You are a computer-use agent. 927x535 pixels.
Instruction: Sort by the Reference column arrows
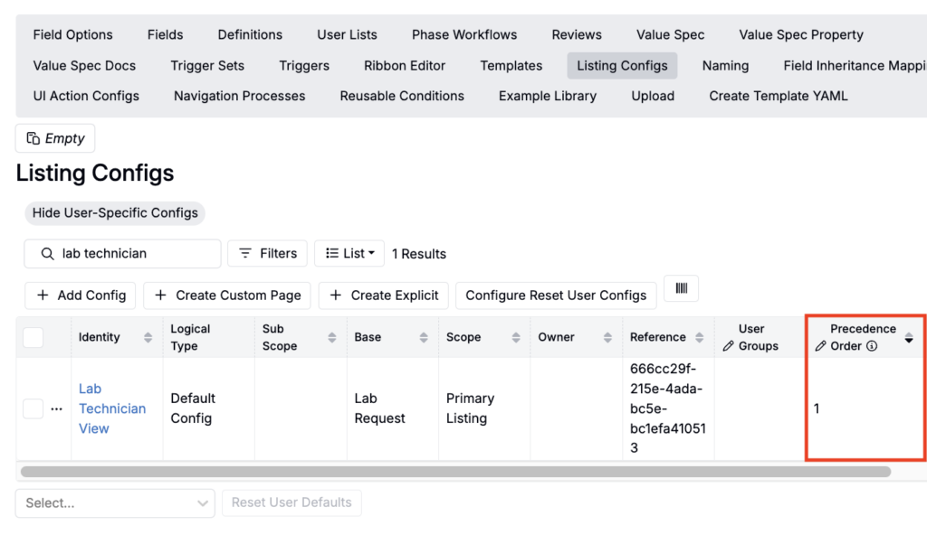click(700, 337)
